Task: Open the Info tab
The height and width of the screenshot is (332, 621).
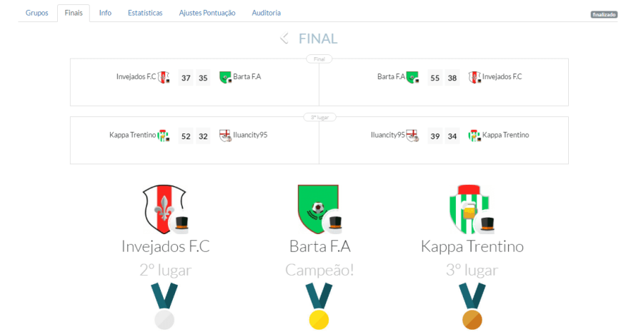Action: click(x=105, y=13)
